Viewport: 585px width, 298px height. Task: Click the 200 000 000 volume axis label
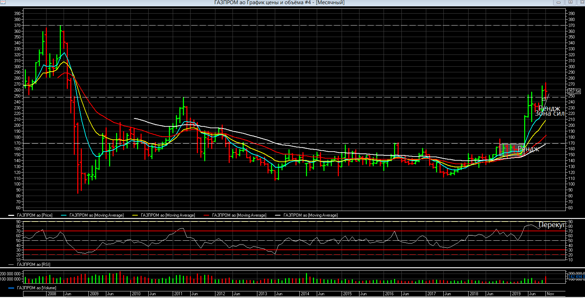click(10, 274)
